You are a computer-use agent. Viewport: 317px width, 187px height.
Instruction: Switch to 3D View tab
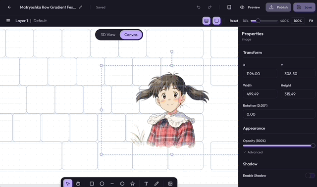click(x=108, y=35)
